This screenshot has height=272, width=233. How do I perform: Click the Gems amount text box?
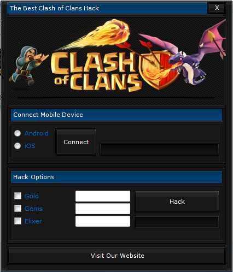[x=103, y=209]
